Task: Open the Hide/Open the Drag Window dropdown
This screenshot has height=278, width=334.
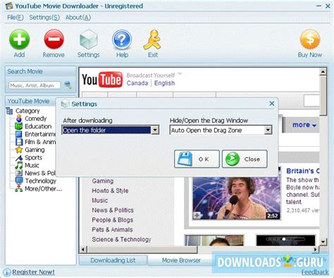Action: click(268, 130)
